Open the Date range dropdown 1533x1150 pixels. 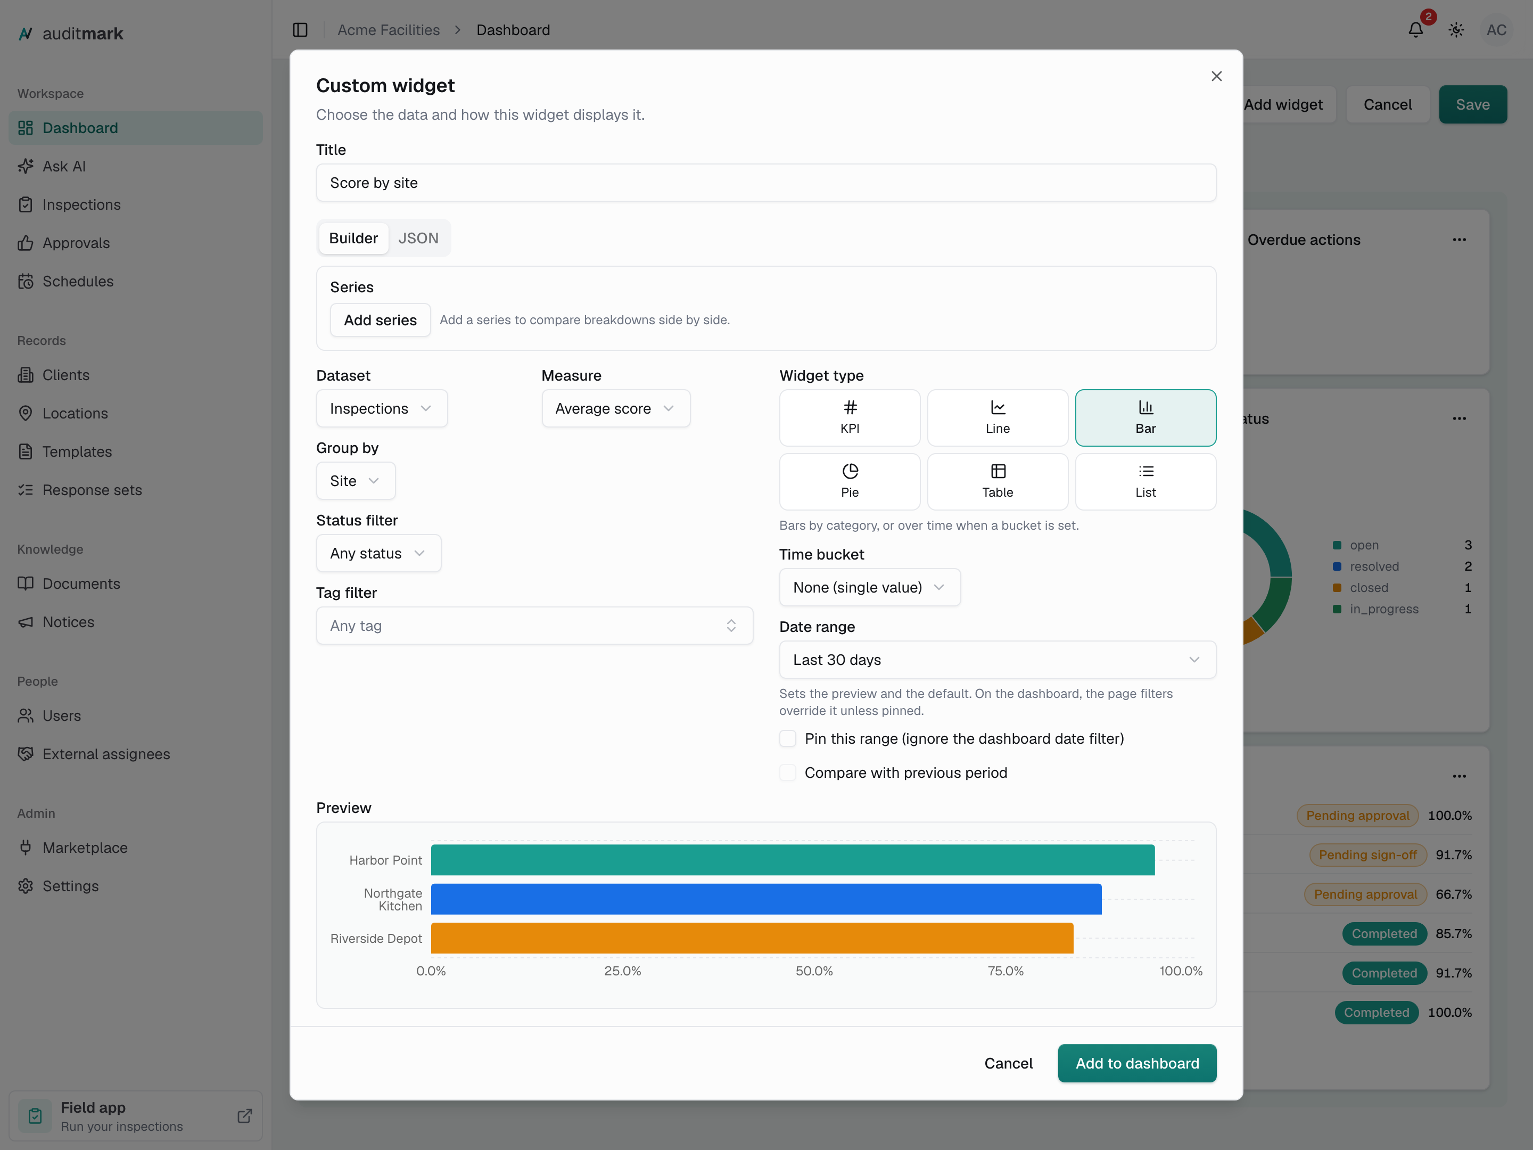tap(998, 659)
